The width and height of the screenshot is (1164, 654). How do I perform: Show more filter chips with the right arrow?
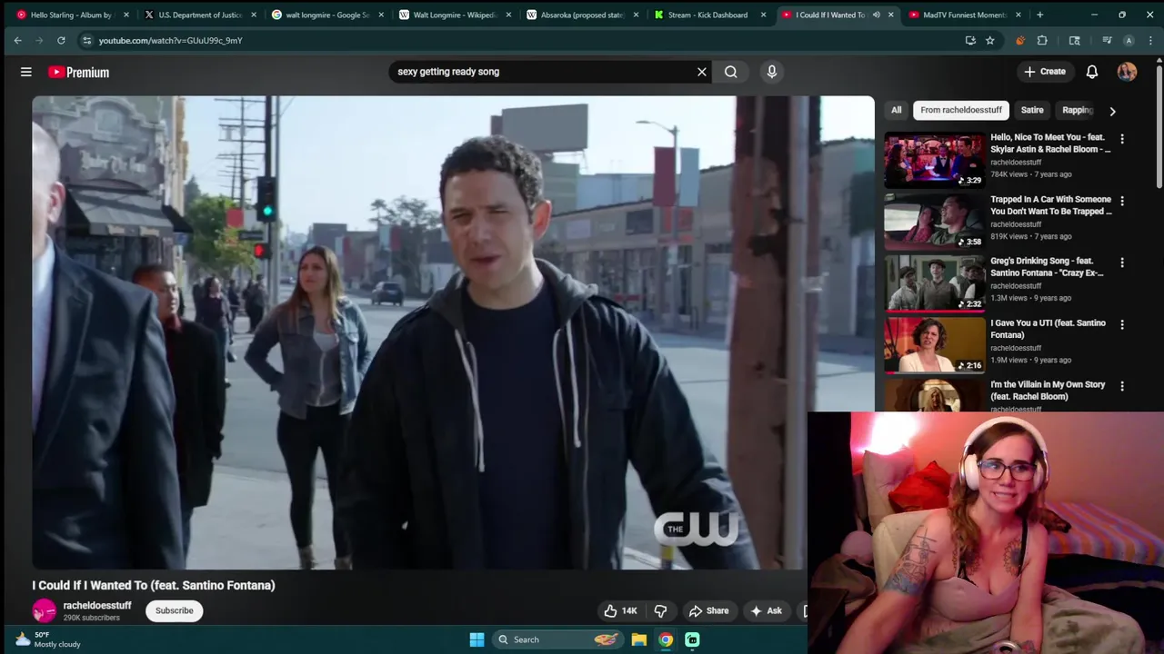1112,111
